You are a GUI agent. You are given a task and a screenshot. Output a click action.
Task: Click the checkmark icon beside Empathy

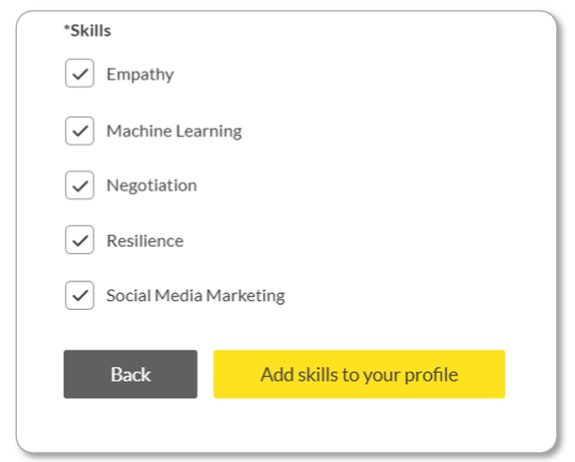(x=80, y=74)
